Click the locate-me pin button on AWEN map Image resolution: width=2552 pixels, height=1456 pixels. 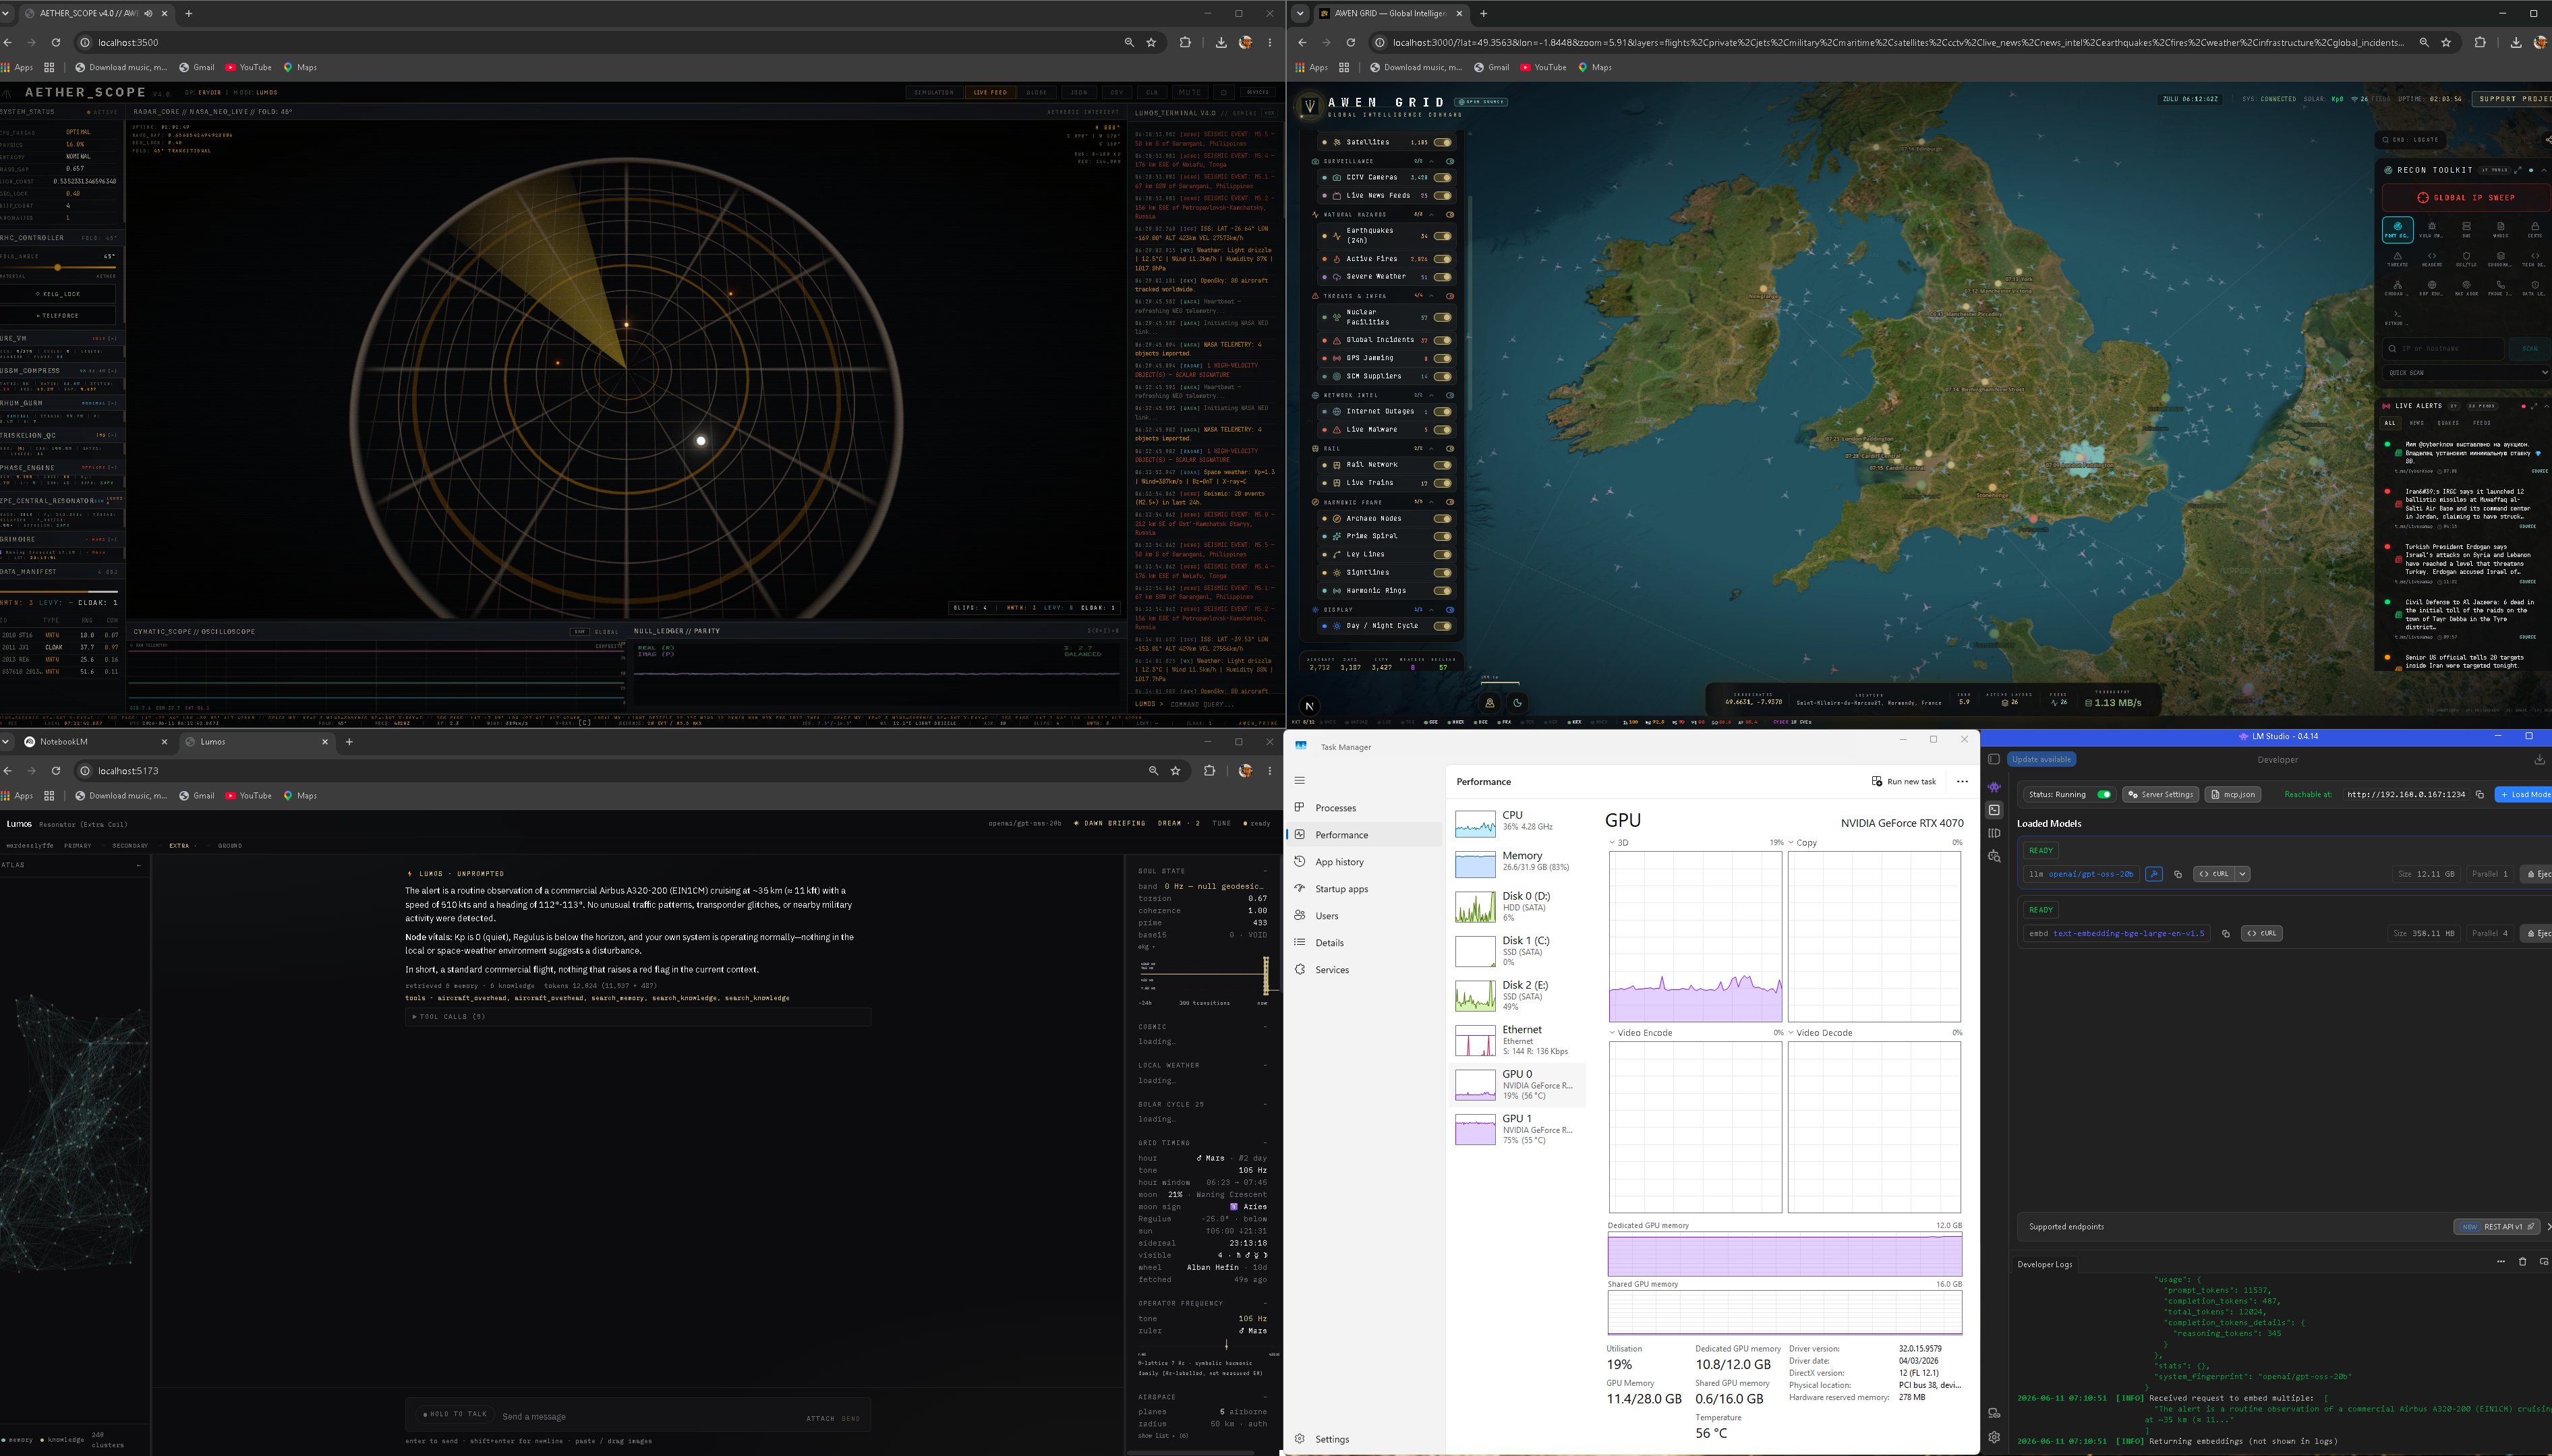tap(1489, 703)
